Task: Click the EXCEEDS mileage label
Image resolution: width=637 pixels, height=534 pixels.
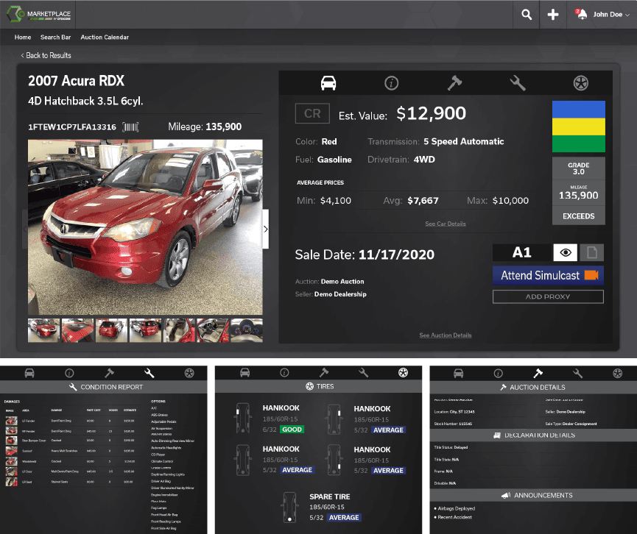Action: (x=579, y=216)
